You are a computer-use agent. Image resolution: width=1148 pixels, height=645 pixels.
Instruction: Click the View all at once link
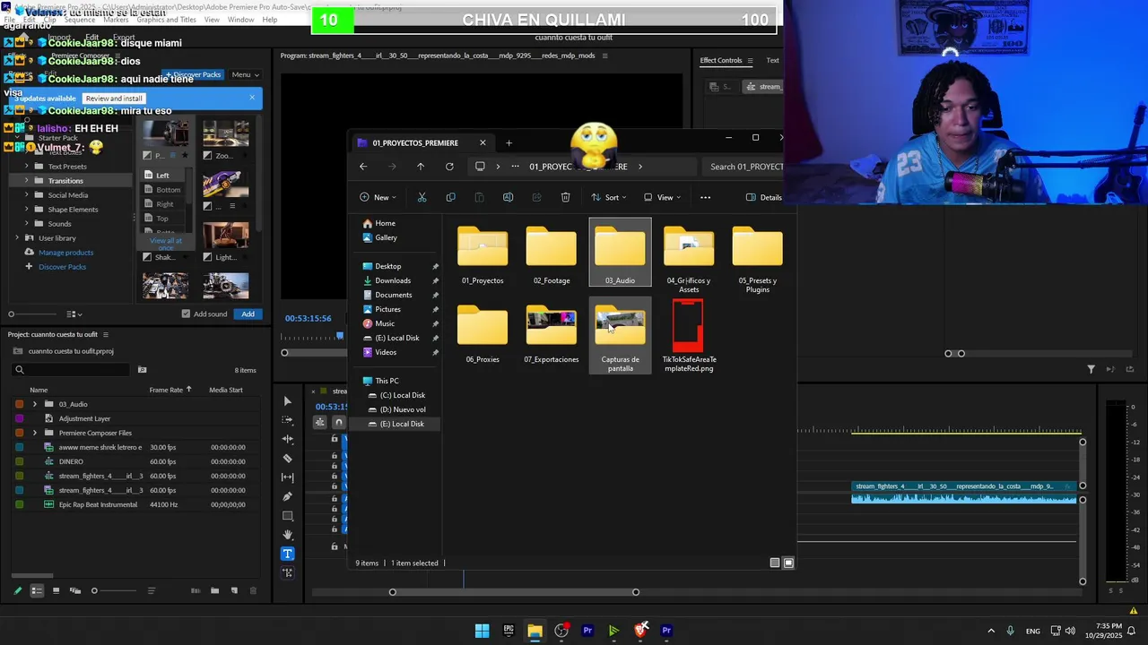(x=165, y=244)
